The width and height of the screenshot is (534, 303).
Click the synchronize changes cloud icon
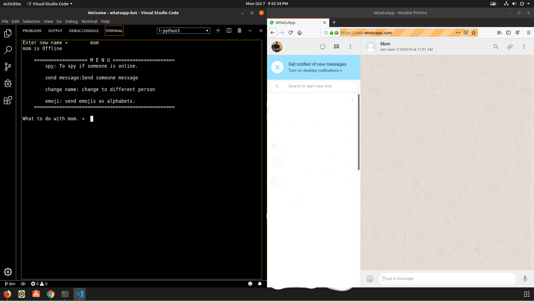(x=23, y=284)
